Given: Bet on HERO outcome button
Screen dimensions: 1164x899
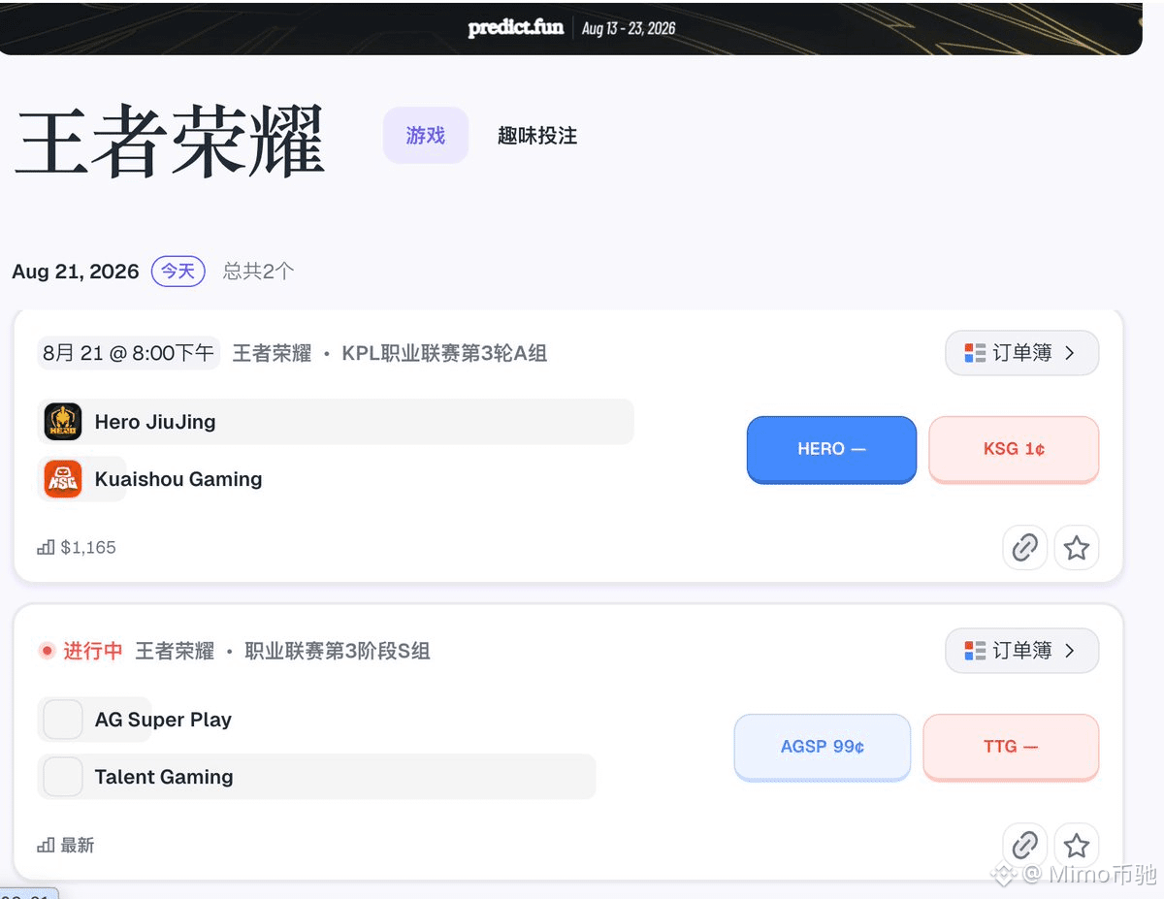Looking at the screenshot, I should 831,449.
